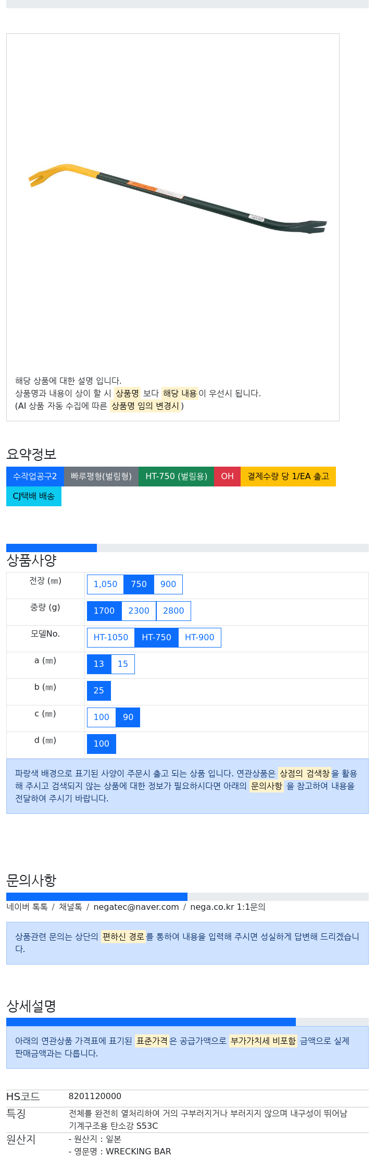Select the 900 length option

point(168,584)
